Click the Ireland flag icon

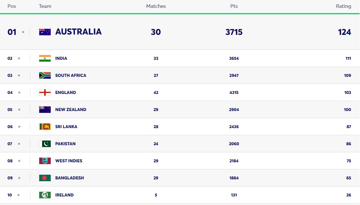[45, 195]
